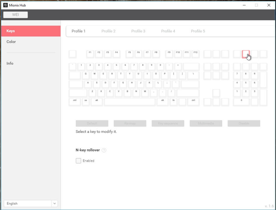Screen dimensions: 276x210
Task: Click the Enabled label text
Action: coord(88,161)
